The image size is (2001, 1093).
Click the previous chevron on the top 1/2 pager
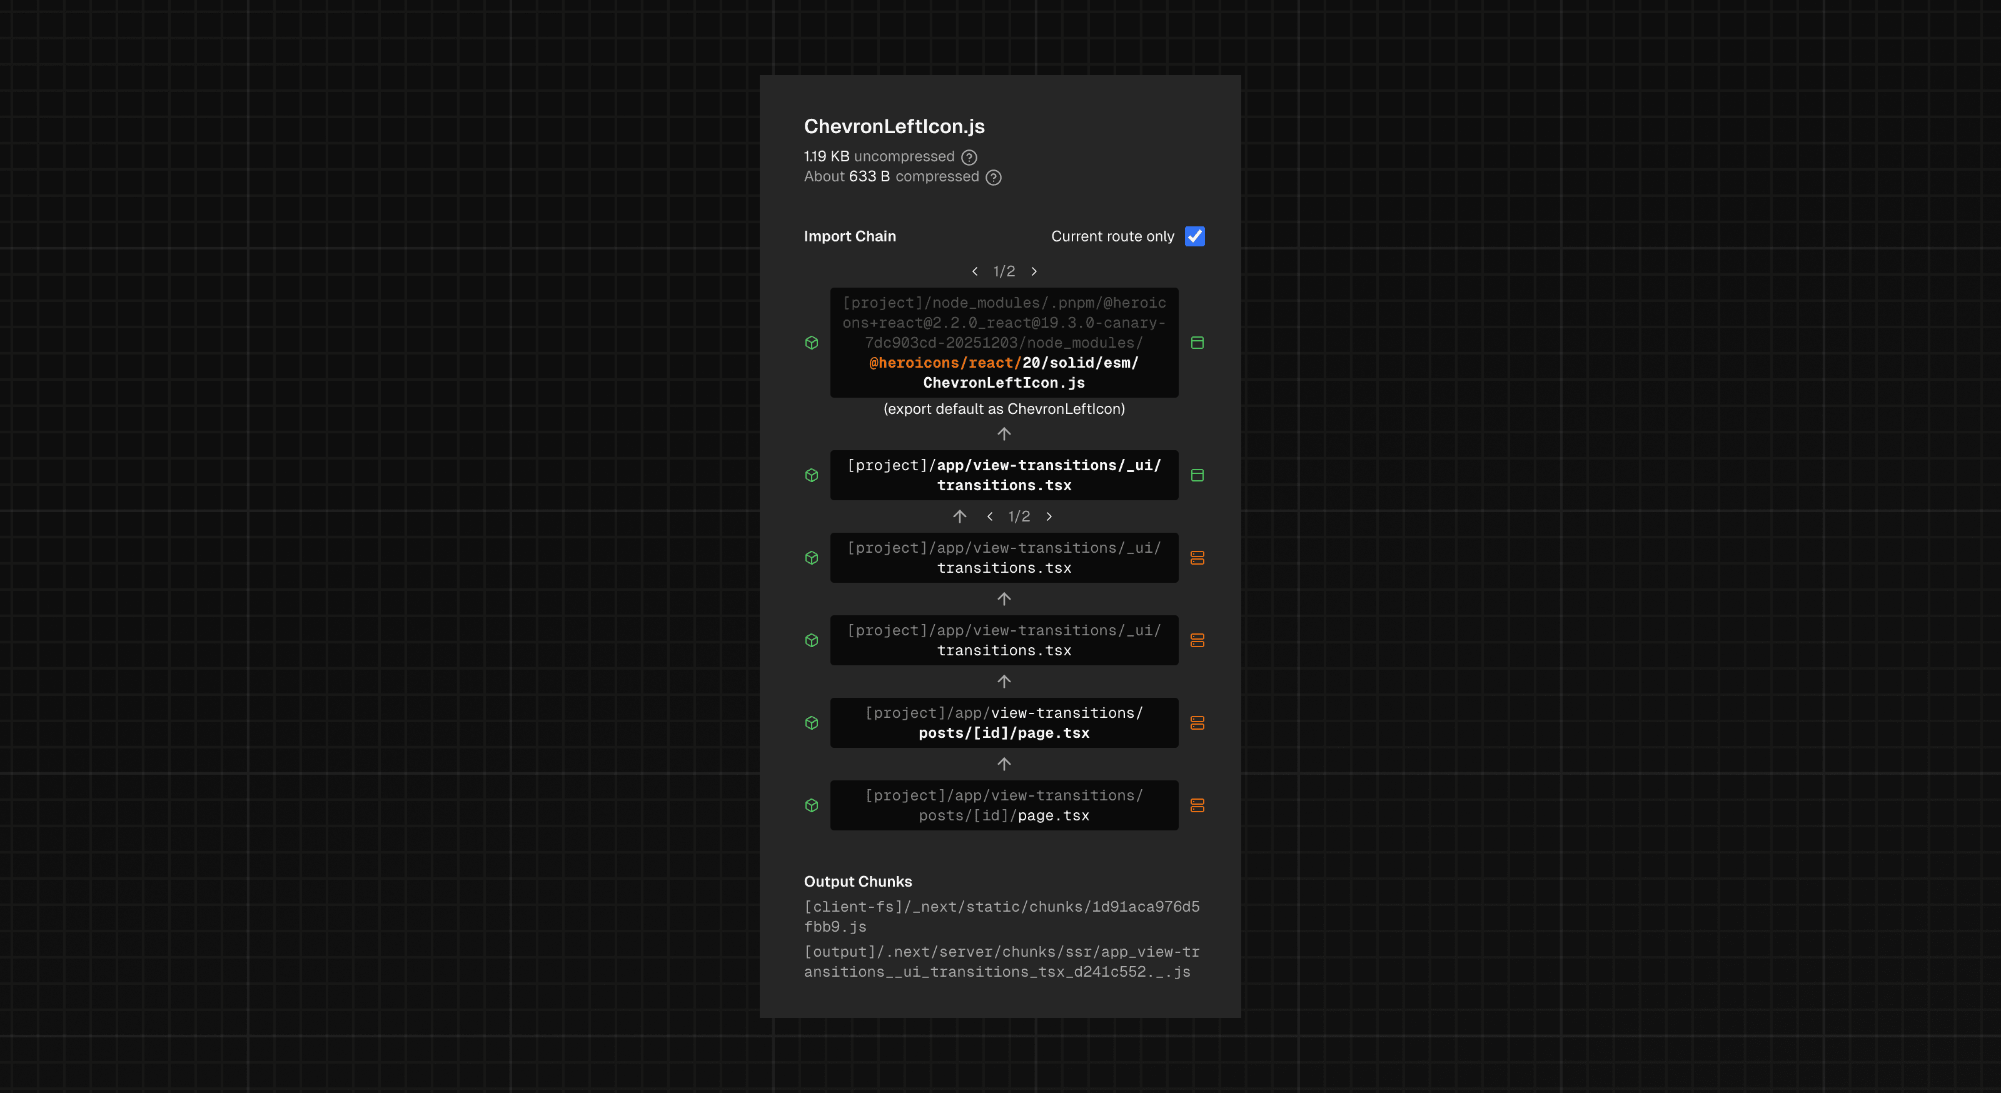pos(975,271)
